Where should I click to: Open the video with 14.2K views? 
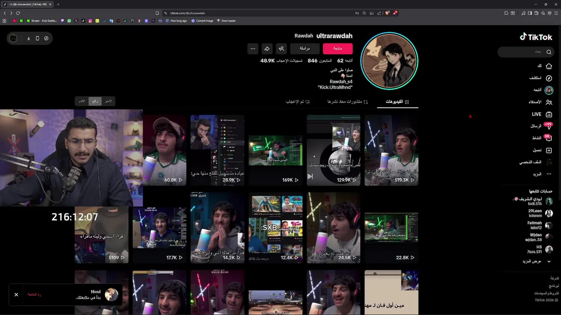[x=217, y=227]
